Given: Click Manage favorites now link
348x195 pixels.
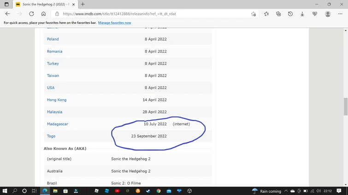Looking at the screenshot, I should coord(114,23).
